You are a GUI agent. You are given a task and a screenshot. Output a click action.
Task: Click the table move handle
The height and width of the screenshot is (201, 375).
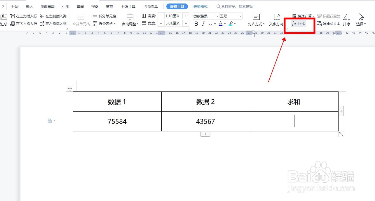70,89
